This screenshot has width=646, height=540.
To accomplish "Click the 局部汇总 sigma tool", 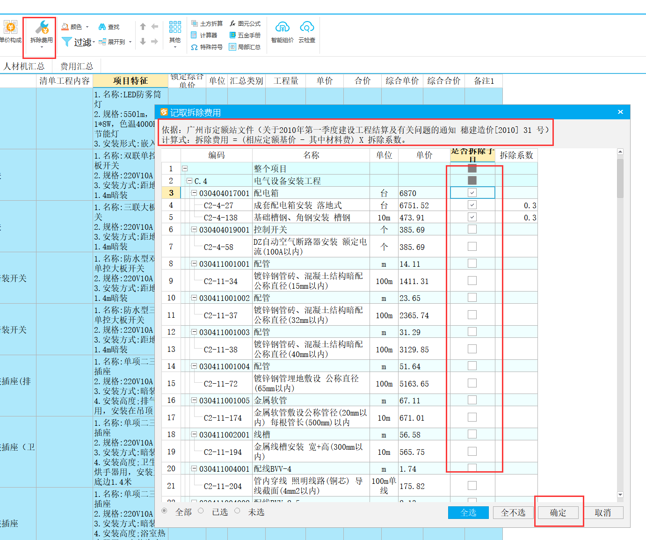I will pyautogui.click(x=245, y=47).
